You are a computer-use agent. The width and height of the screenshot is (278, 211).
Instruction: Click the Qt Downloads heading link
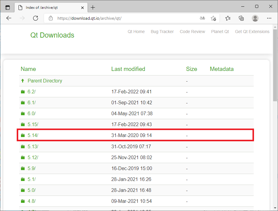click(x=52, y=35)
